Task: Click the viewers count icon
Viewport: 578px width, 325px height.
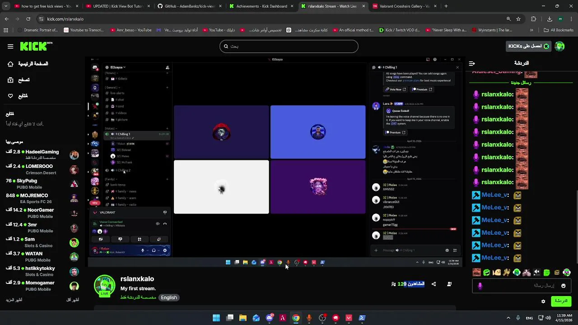Action: tap(394, 284)
